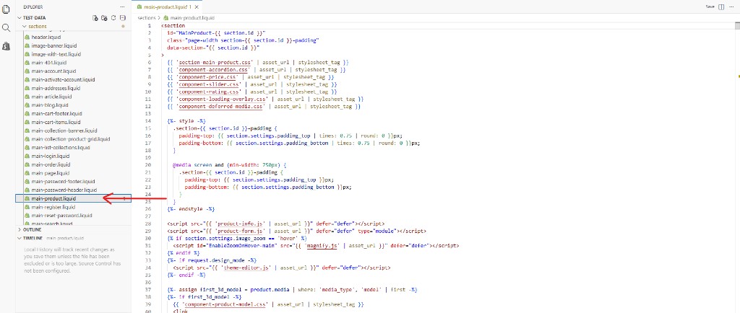The image size is (740, 313).
Task: Click main-product.liquid in the breadcrumb
Action: [x=192, y=18]
